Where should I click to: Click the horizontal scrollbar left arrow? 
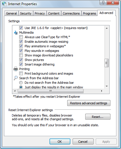[15, 91]
